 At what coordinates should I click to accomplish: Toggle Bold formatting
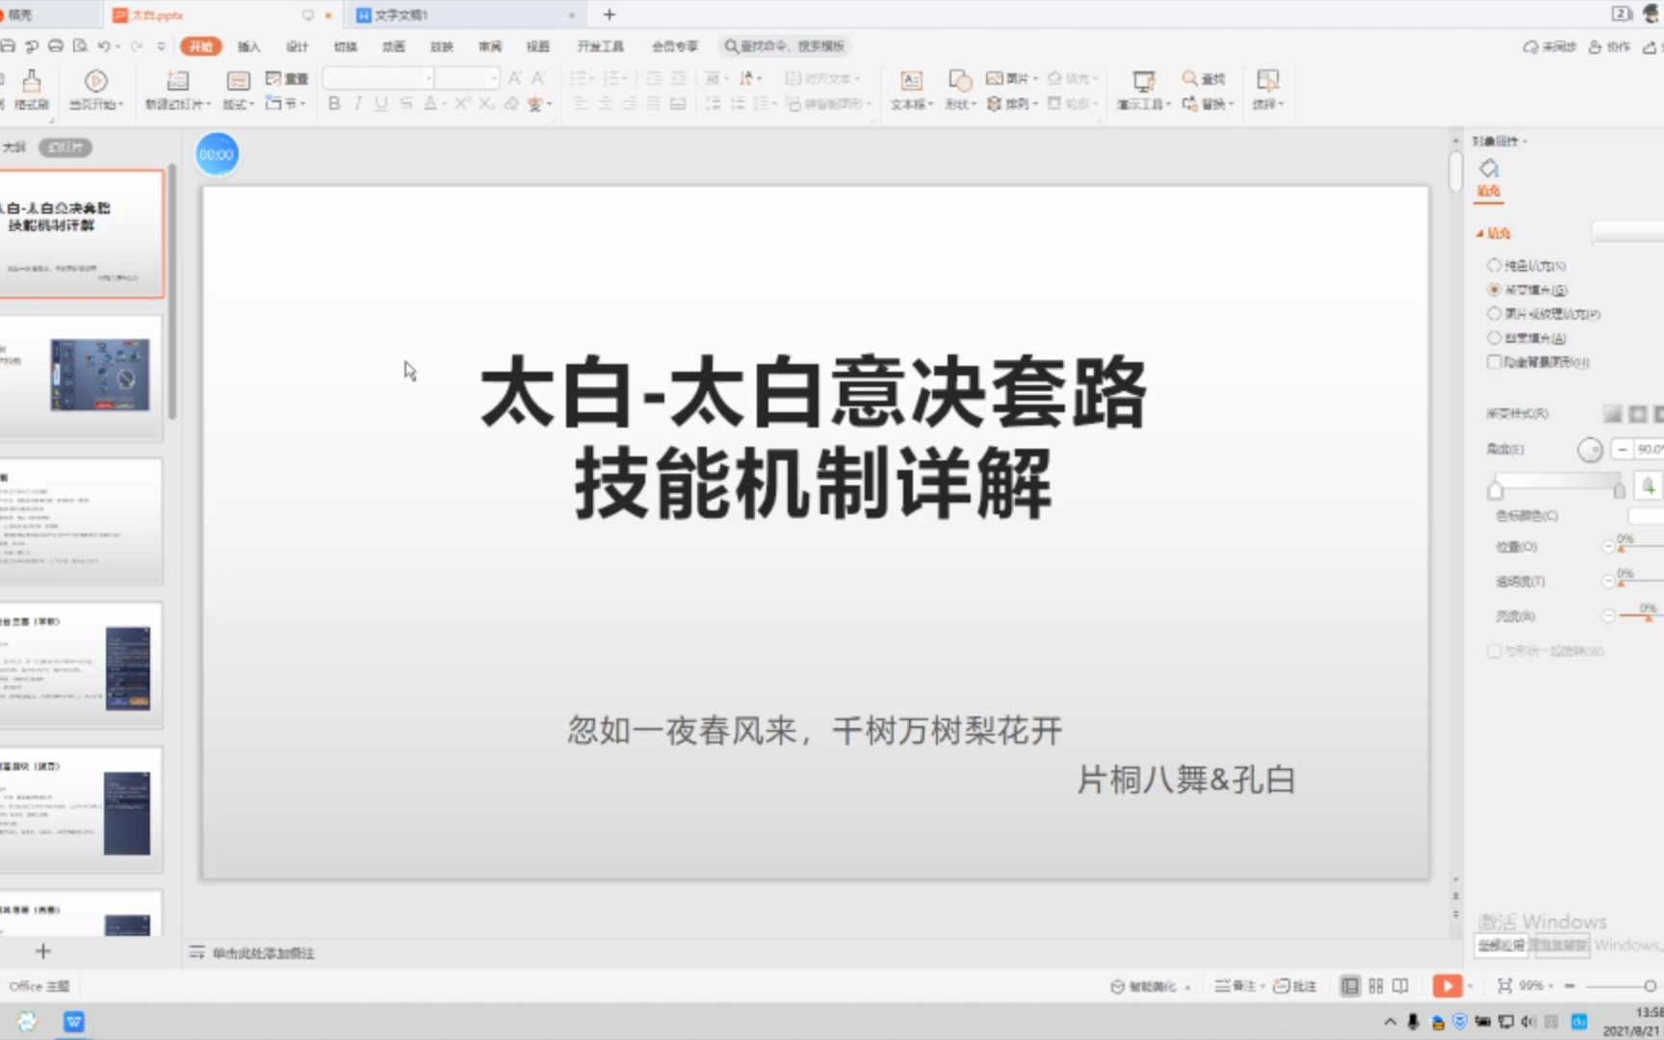click(x=334, y=103)
